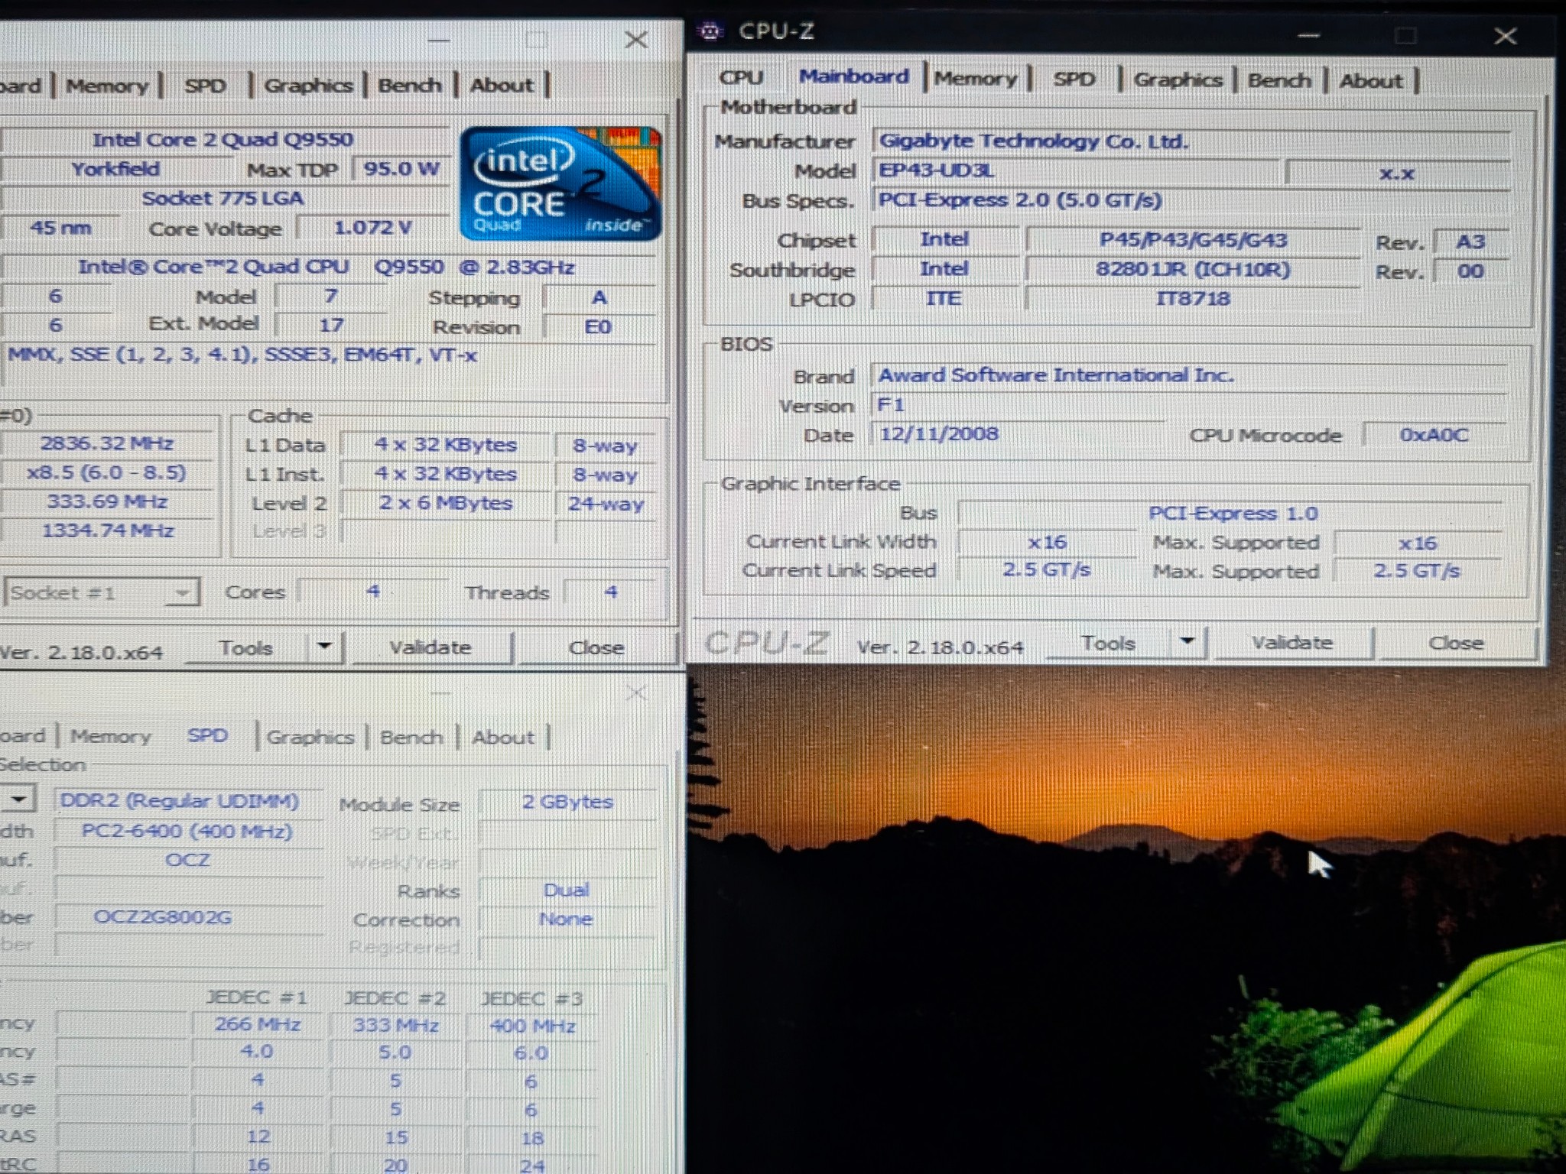Click the OCZ2G8002G part number field

pyautogui.click(x=188, y=917)
